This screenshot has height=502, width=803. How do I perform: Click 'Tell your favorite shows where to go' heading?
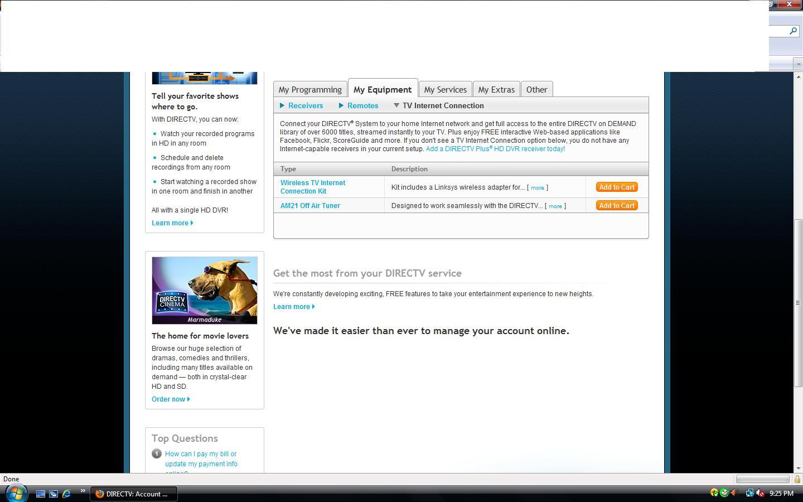pyautogui.click(x=195, y=102)
